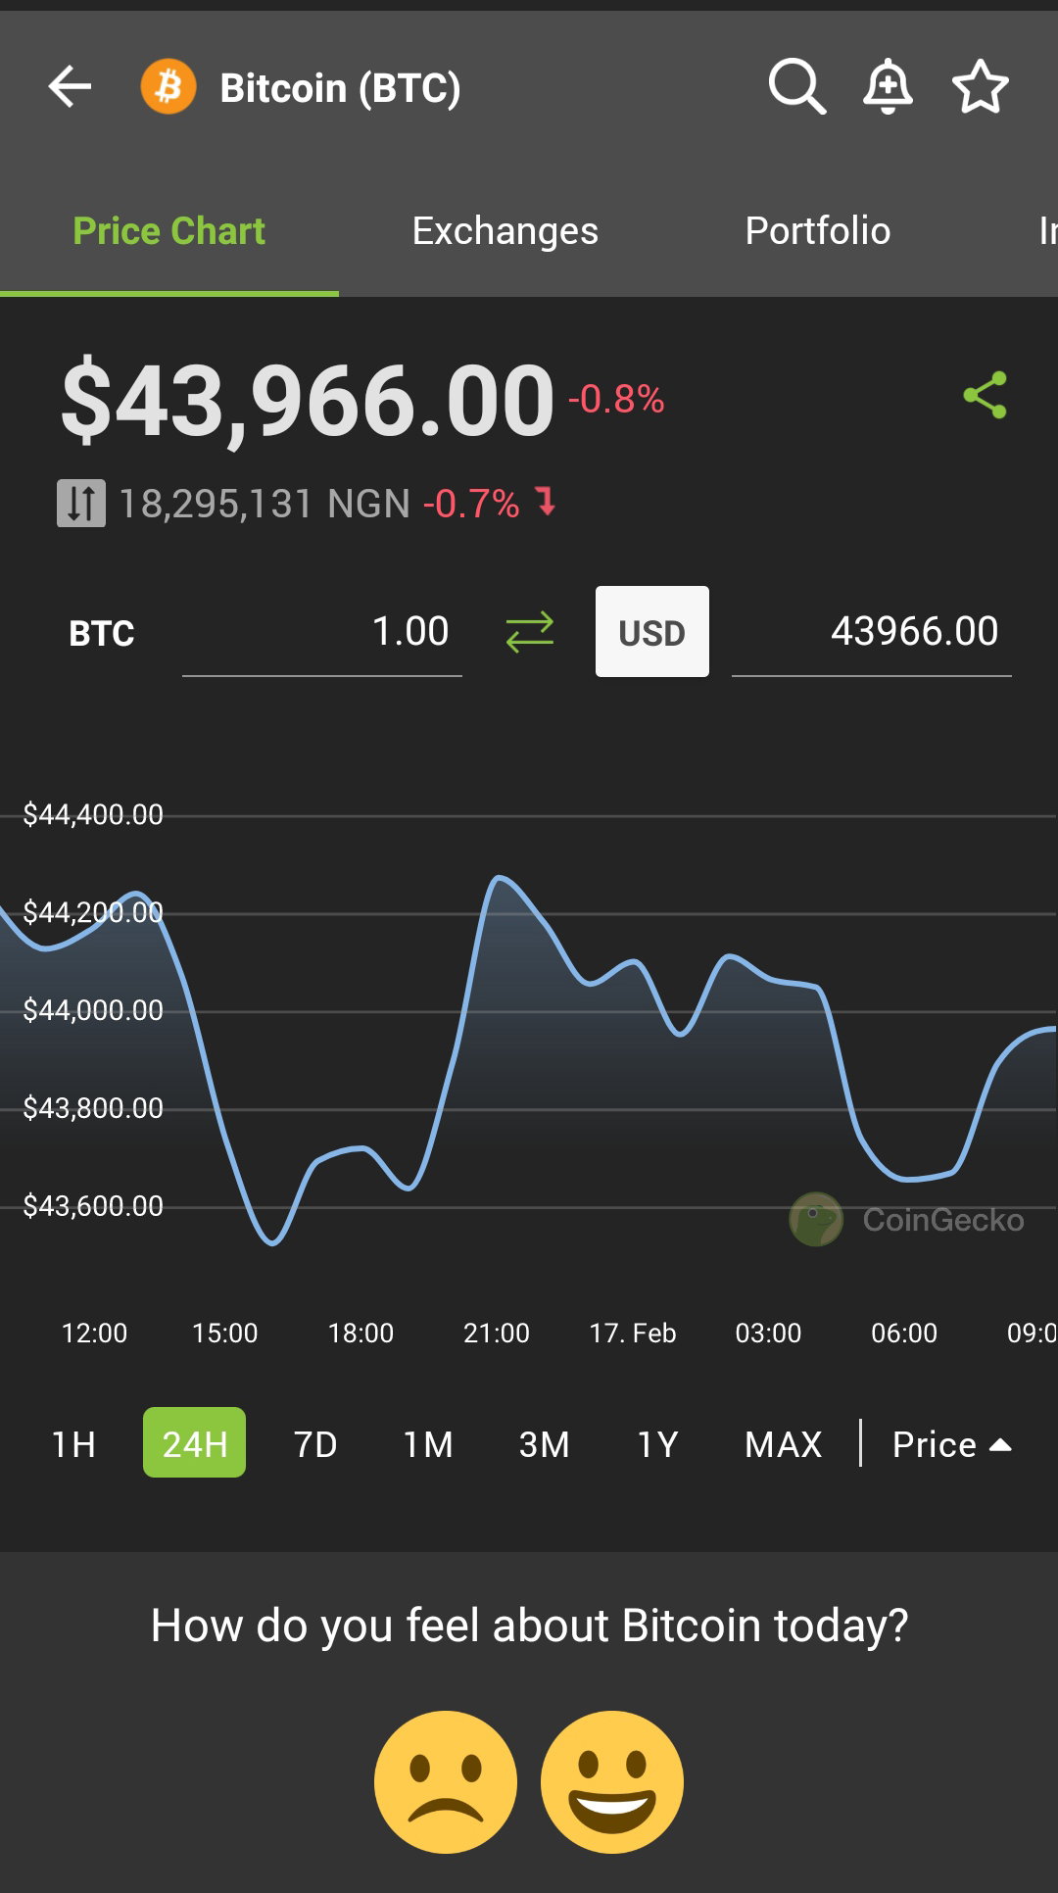This screenshot has width=1058, height=1893.
Task: Share the Bitcoin price chart
Action: coord(985,396)
